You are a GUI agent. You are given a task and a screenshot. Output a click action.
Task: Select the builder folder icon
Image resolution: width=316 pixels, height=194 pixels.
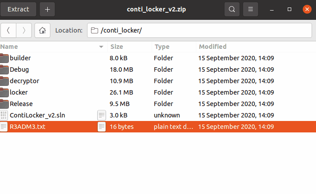click(4, 58)
